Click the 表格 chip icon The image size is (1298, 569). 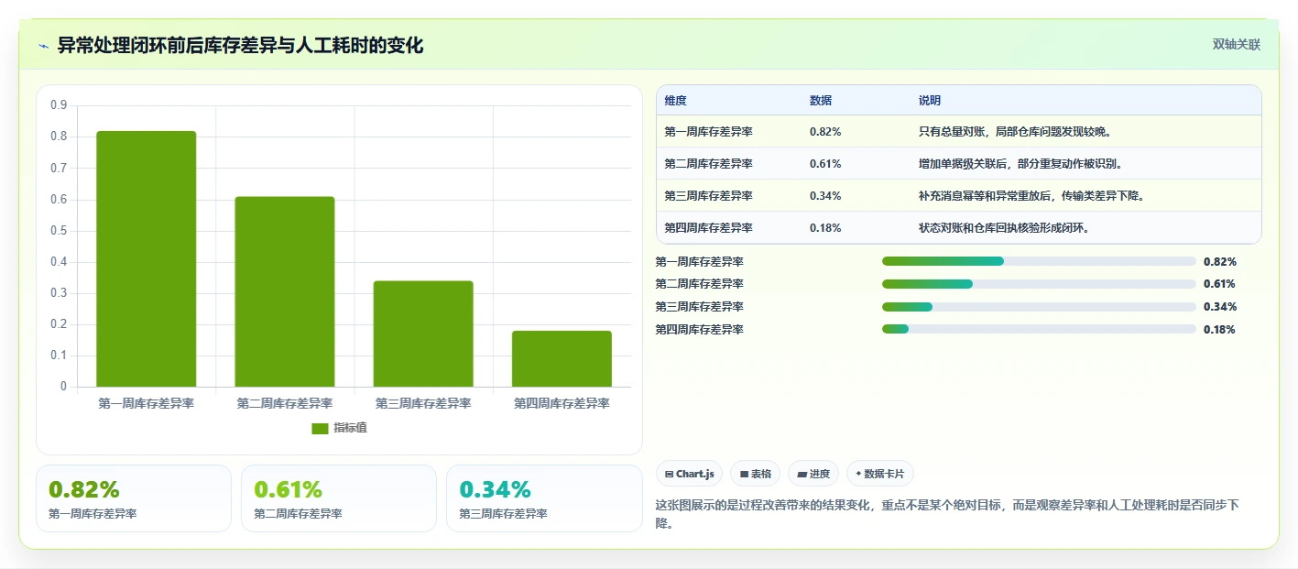click(x=744, y=475)
